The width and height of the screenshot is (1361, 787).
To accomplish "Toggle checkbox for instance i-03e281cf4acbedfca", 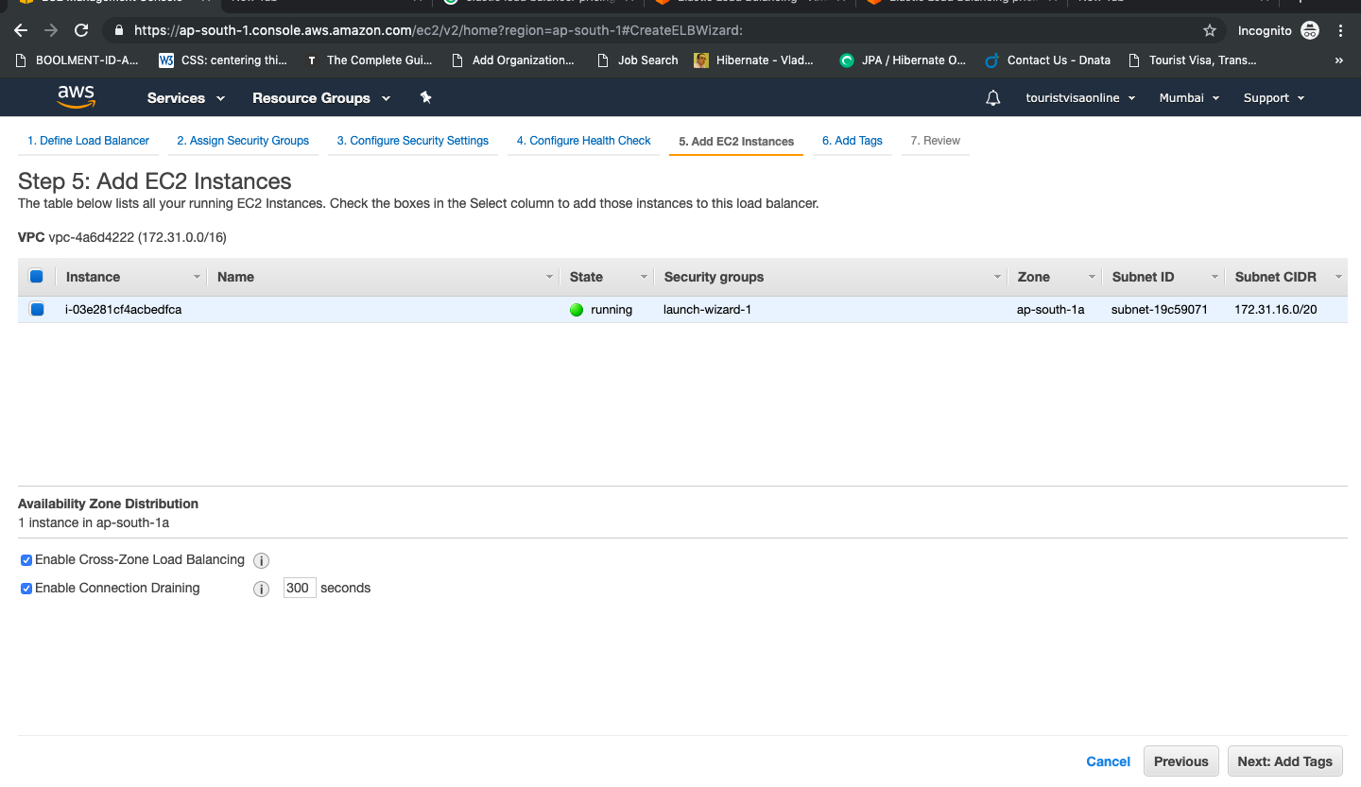I will tap(37, 309).
